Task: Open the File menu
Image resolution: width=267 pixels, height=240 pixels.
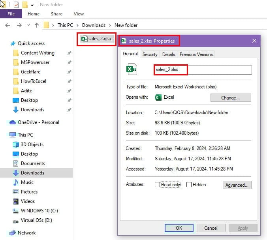Action: pyautogui.click(x=11, y=14)
